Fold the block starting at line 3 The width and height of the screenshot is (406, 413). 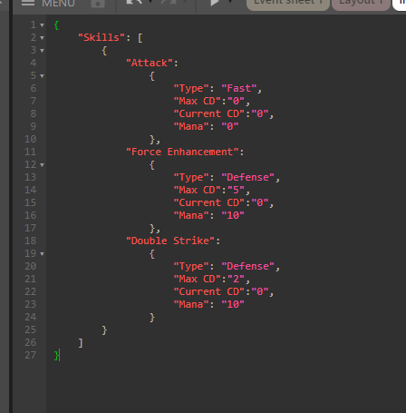pos(42,51)
